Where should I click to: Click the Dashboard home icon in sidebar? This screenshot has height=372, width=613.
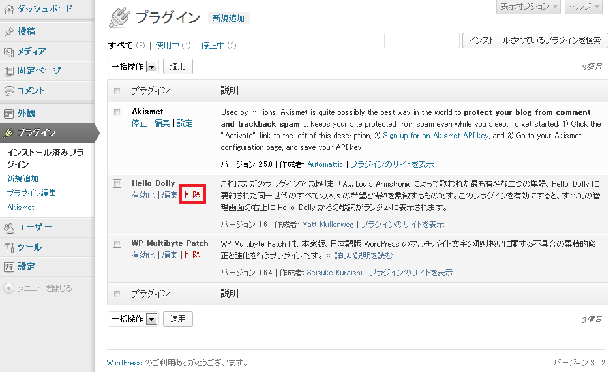[x=9, y=8]
